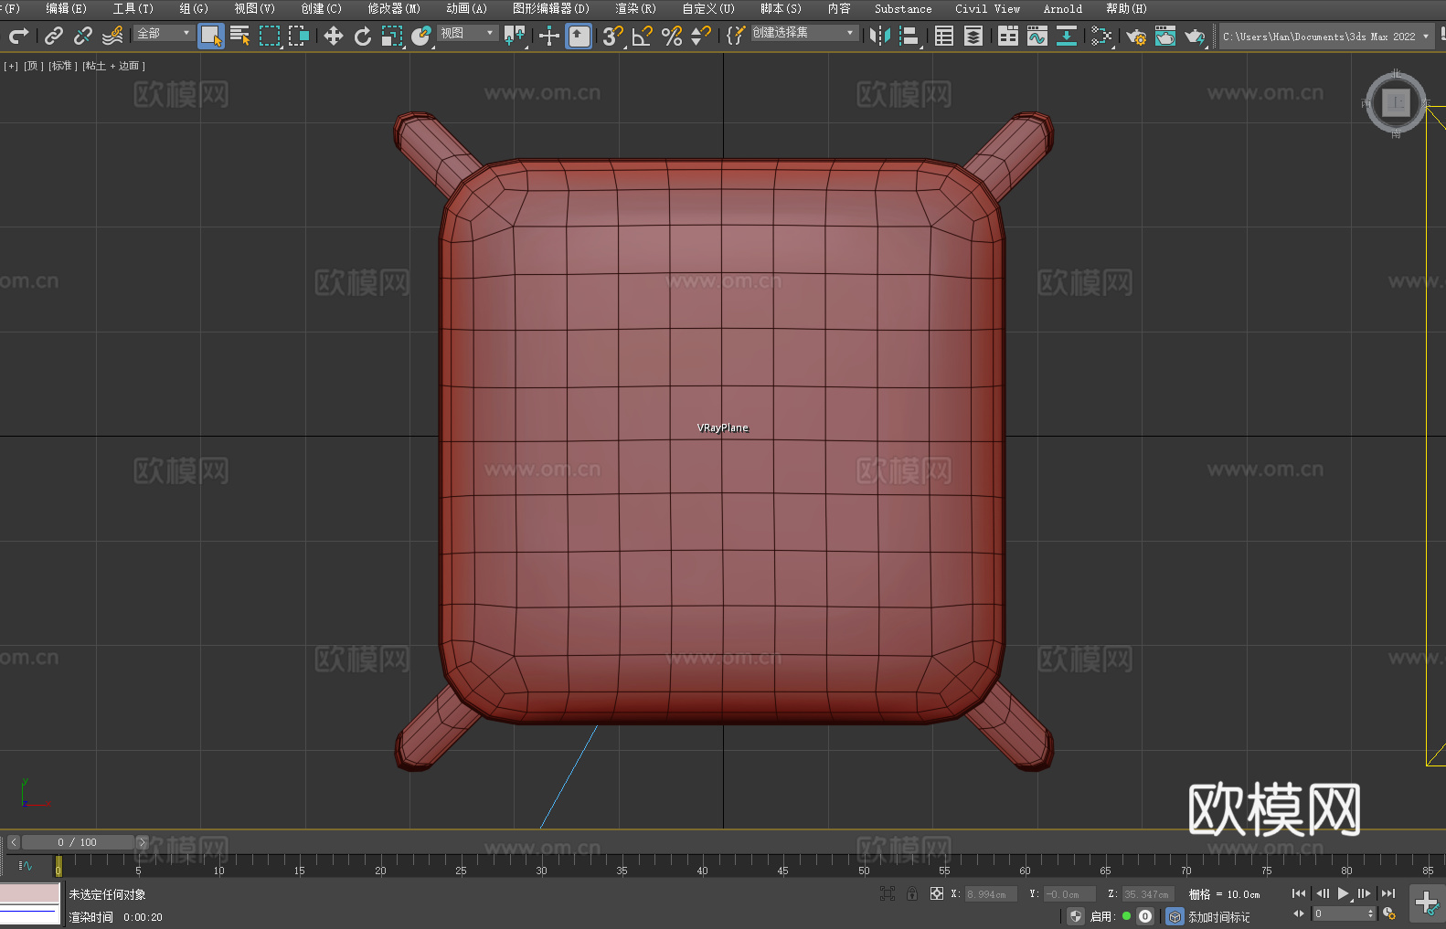Go to the start frame
Screen dimensions: 1446x929
point(1299,893)
